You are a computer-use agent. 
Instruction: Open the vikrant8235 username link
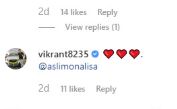click(x=63, y=54)
